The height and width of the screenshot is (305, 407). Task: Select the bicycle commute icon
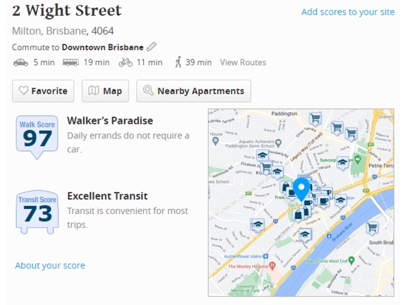pos(126,63)
